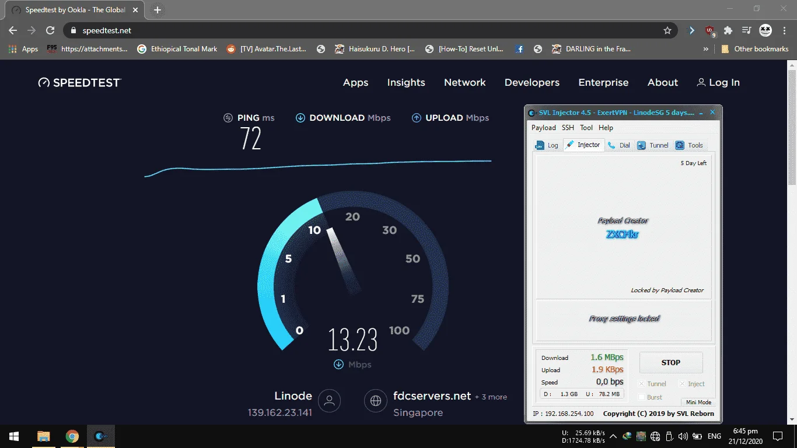Screen dimensions: 797x448
Task: Open the volume control in system tray
Action: point(682,436)
